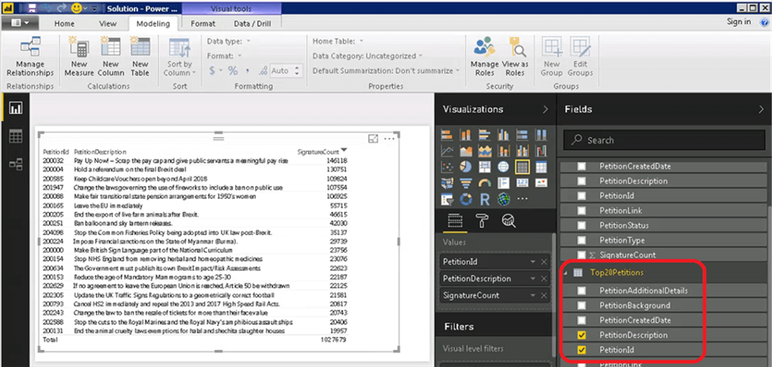Import more custom visuals (ellipsis in gallery)

(x=522, y=199)
